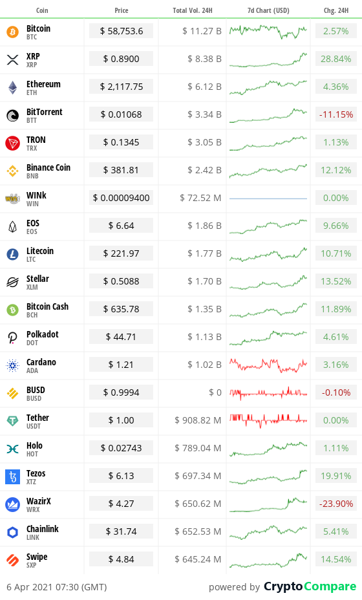Click the Polkadot logo icon
The image size is (362, 600).
tap(13, 337)
